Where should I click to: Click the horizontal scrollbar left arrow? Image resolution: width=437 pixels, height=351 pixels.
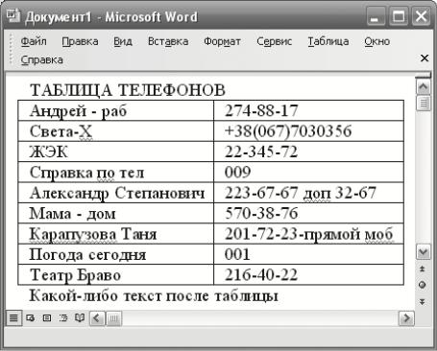tap(97, 318)
